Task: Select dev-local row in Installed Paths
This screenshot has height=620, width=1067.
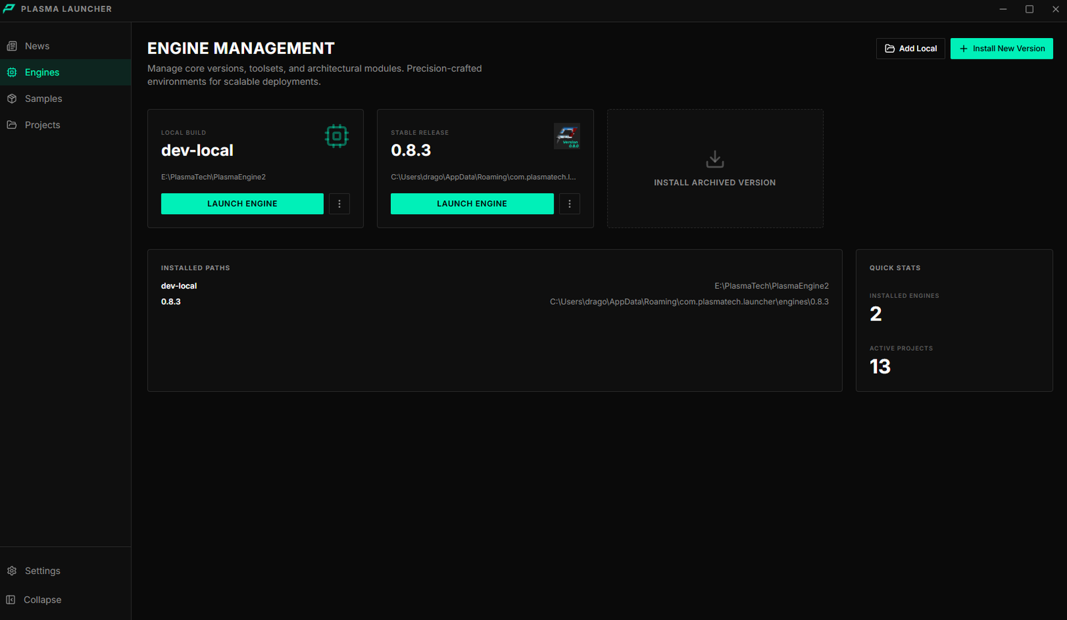Action: point(495,286)
